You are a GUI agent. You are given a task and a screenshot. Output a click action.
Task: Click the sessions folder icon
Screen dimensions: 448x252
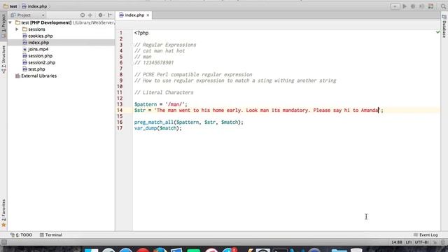coord(25,29)
